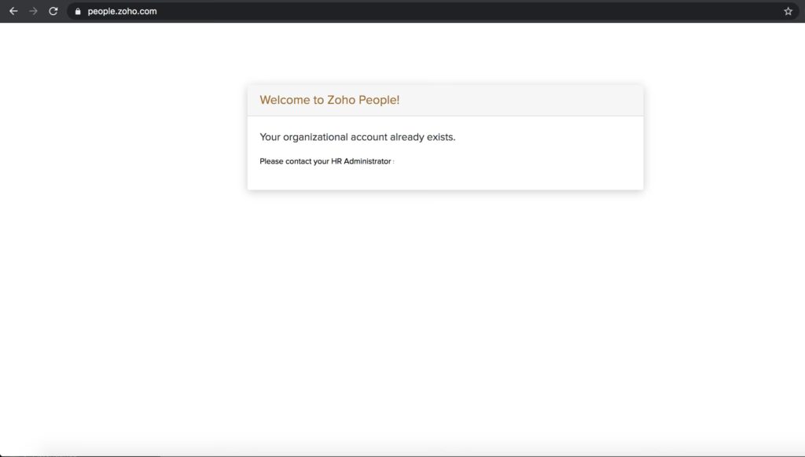Select the people.zoho.com URL text
The height and width of the screenshot is (457, 805).
pyautogui.click(x=122, y=12)
